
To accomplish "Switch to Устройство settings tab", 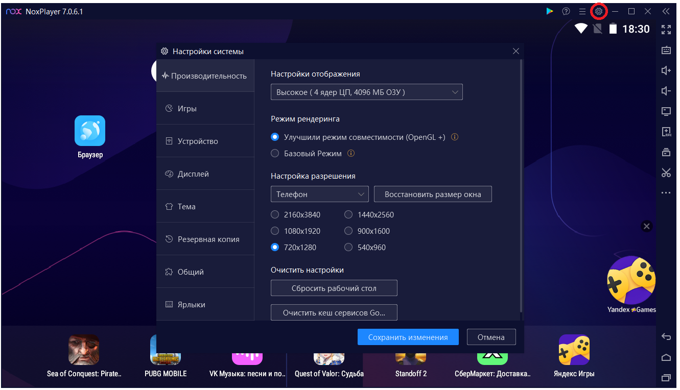I will (205, 141).
